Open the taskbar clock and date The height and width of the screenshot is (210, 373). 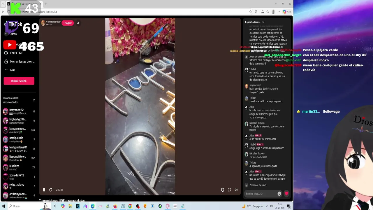point(279,206)
